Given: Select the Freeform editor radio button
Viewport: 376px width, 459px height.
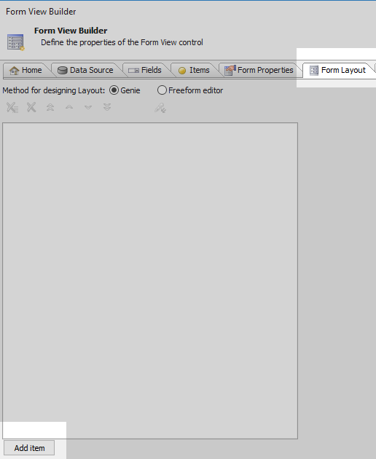Looking at the screenshot, I should click(x=162, y=90).
